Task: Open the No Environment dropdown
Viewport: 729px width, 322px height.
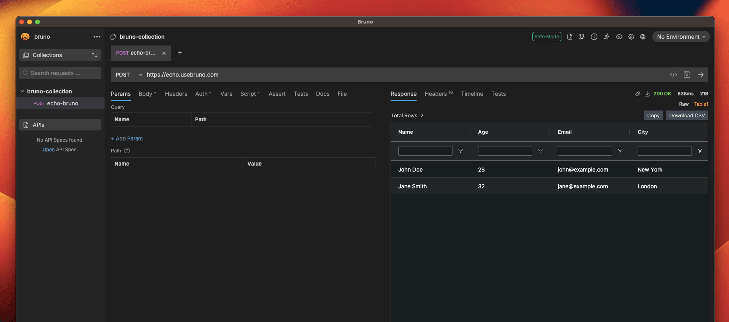Action: 681,37
